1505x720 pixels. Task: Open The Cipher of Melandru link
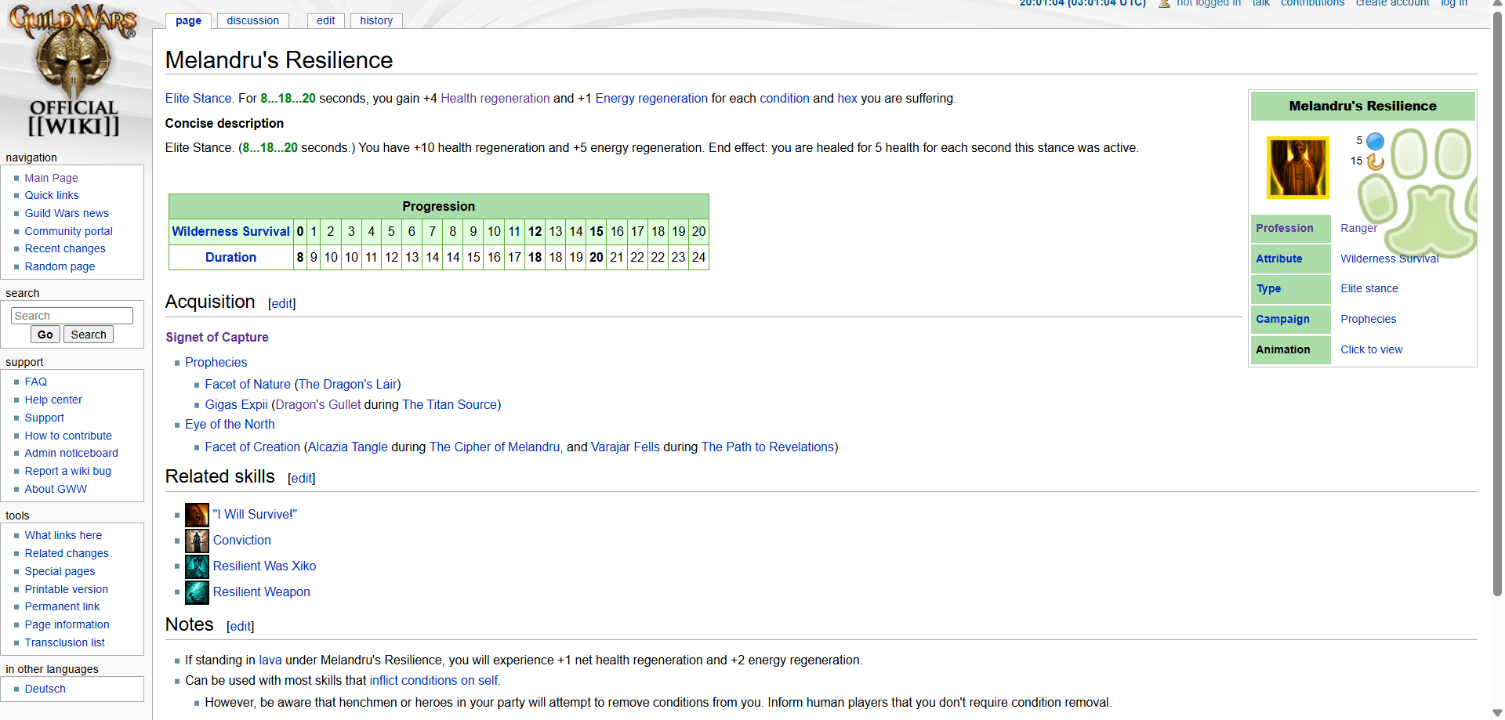pyautogui.click(x=495, y=447)
